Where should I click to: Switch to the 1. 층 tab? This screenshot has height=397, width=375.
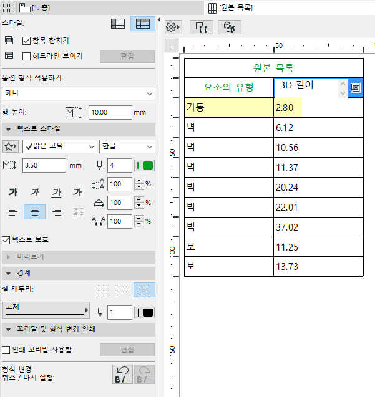[x=34, y=8]
